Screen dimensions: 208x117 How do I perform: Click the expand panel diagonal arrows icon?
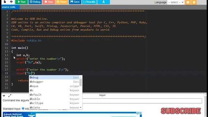tap(10, 96)
